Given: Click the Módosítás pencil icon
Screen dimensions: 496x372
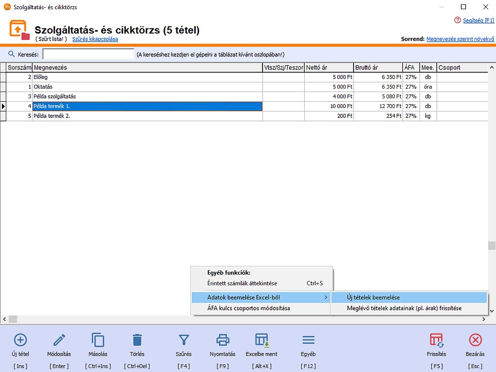Looking at the screenshot, I should click(x=59, y=340).
